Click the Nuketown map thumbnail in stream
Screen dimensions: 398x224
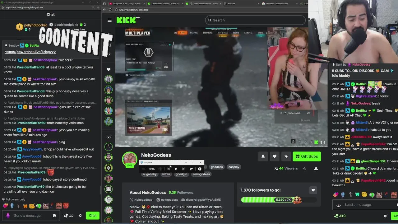click(x=148, y=120)
